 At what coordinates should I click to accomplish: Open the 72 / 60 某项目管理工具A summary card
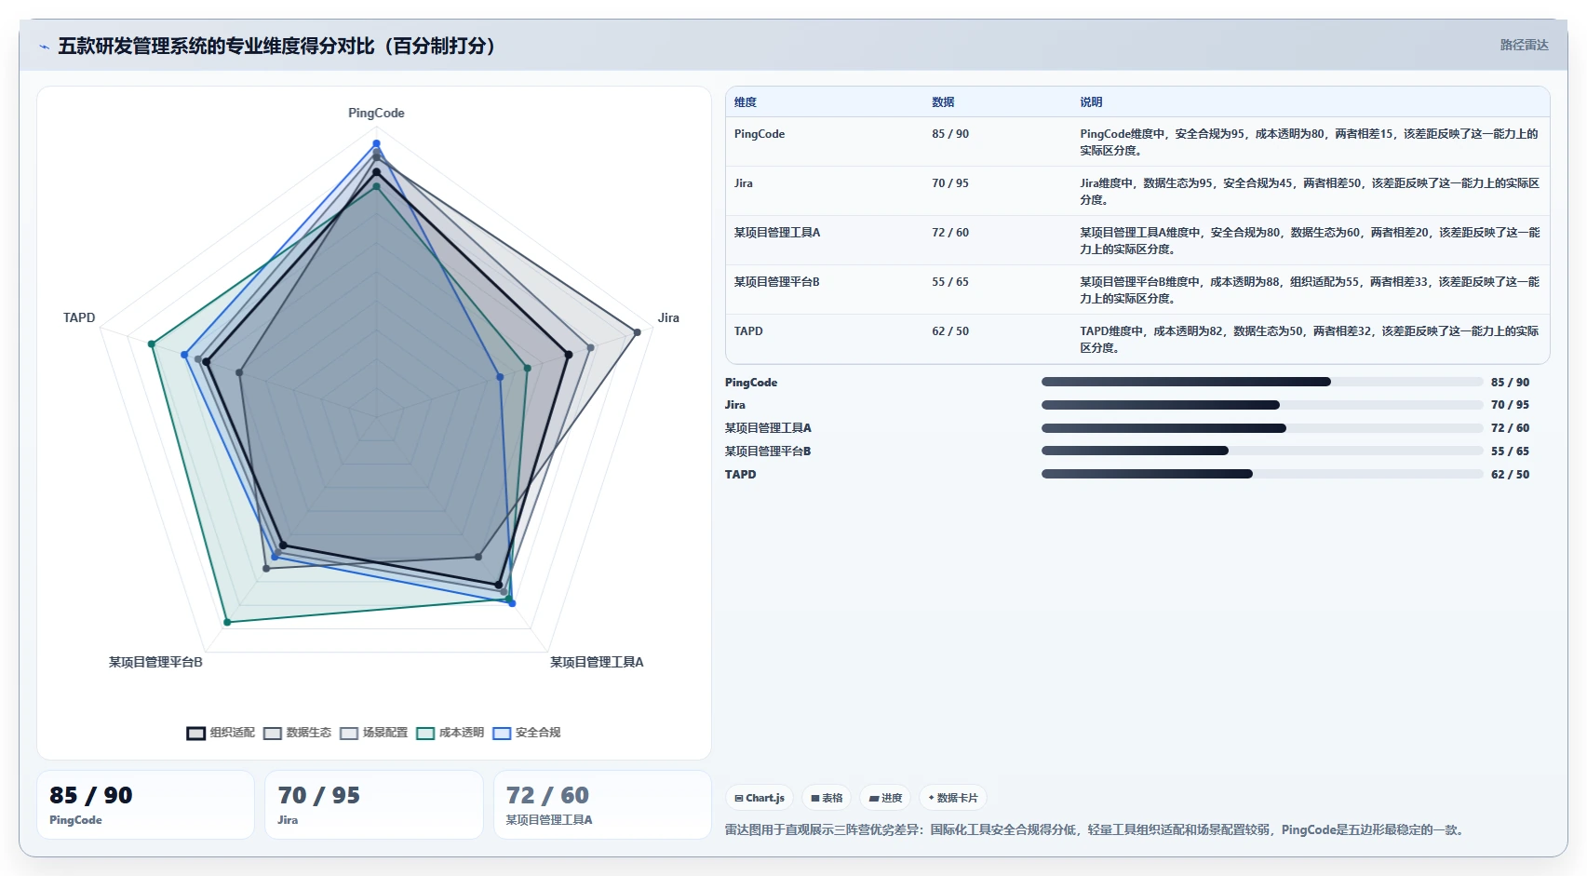tap(602, 804)
